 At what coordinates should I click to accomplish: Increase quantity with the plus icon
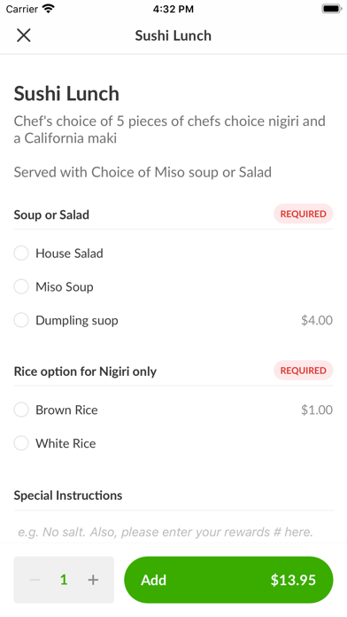(x=93, y=580)
